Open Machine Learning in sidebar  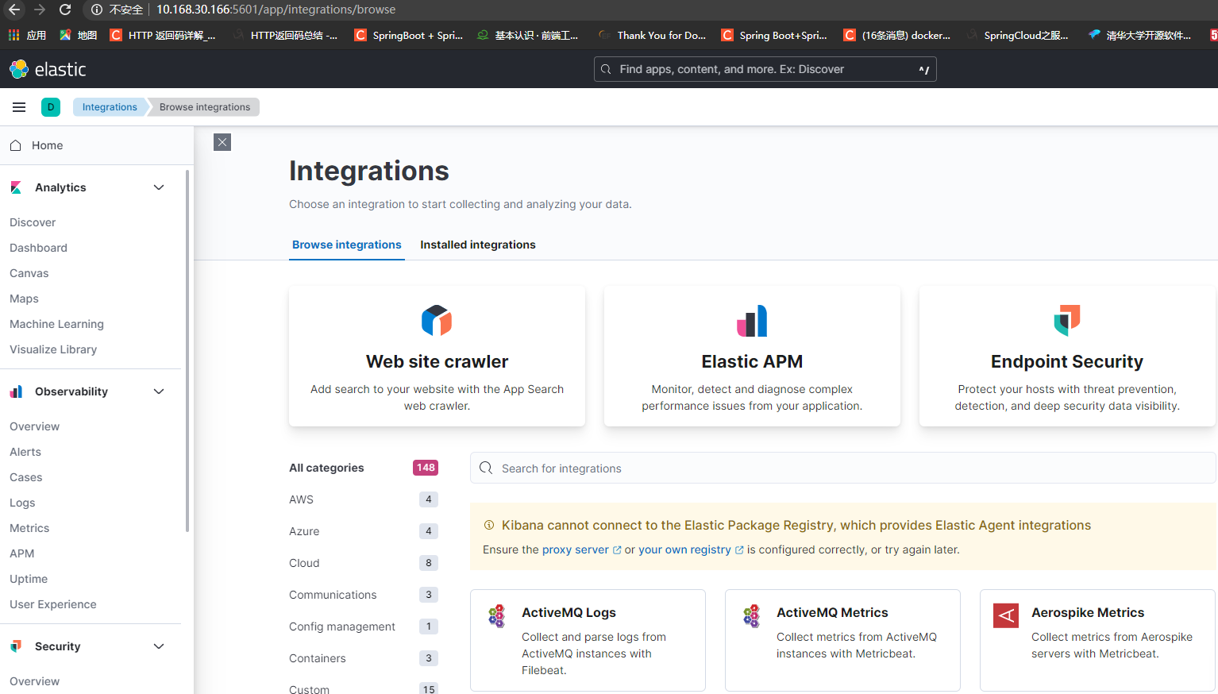(x=56, y=324)
